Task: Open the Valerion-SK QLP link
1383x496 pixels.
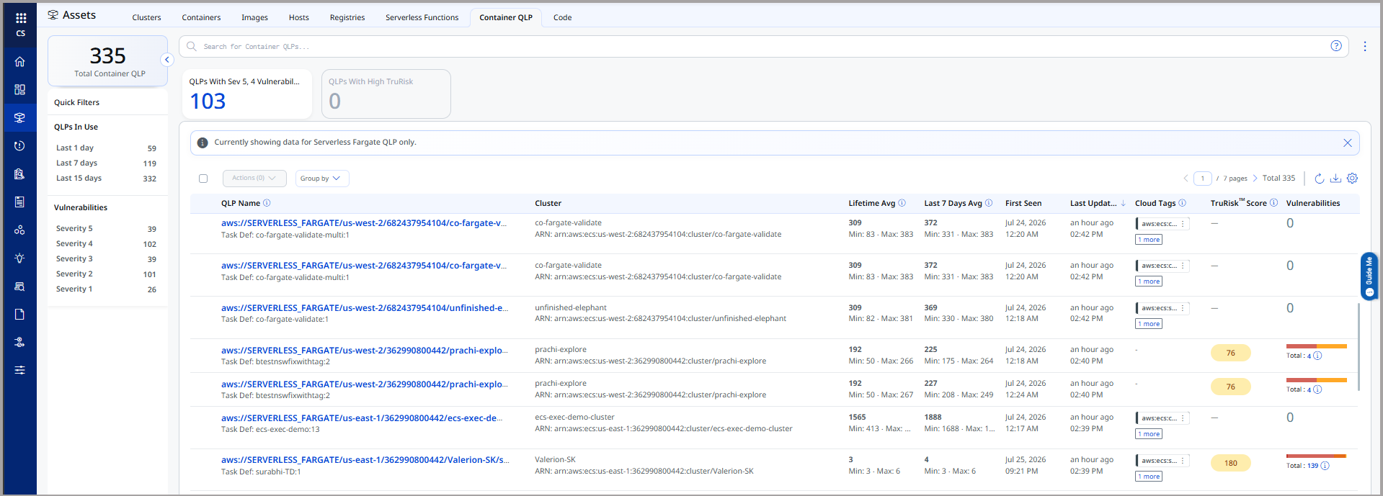Action: 365,460
